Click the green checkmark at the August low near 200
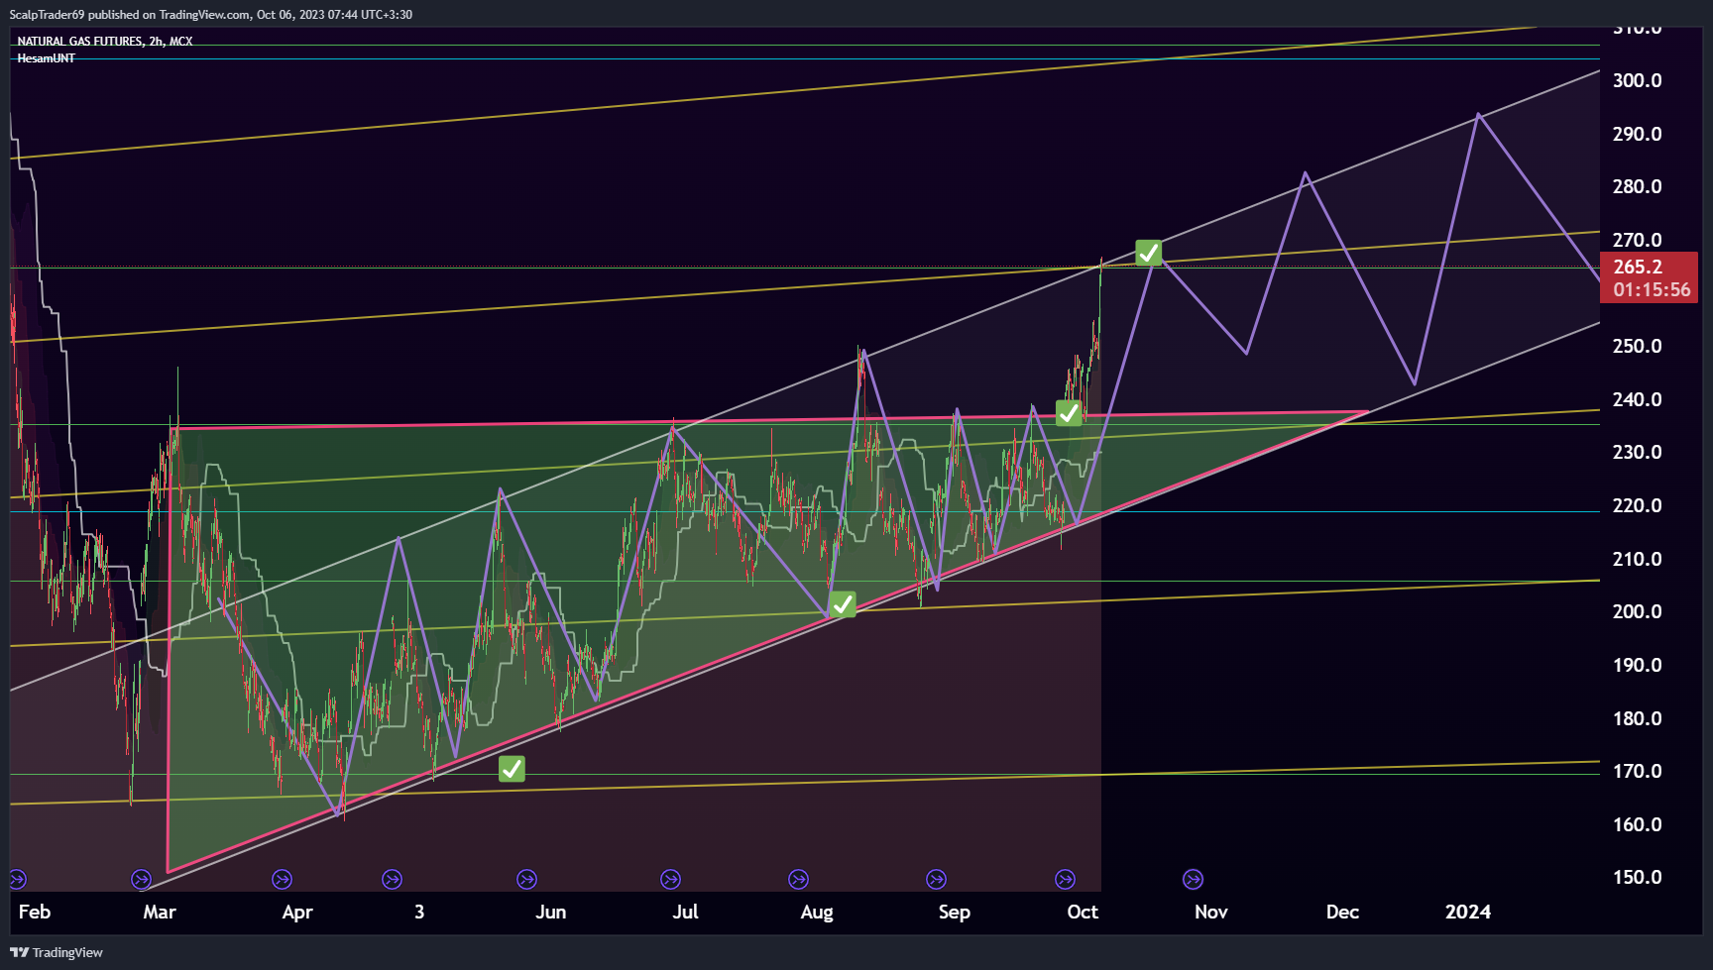Screen dimensions: 1713x970 (843, 603)
